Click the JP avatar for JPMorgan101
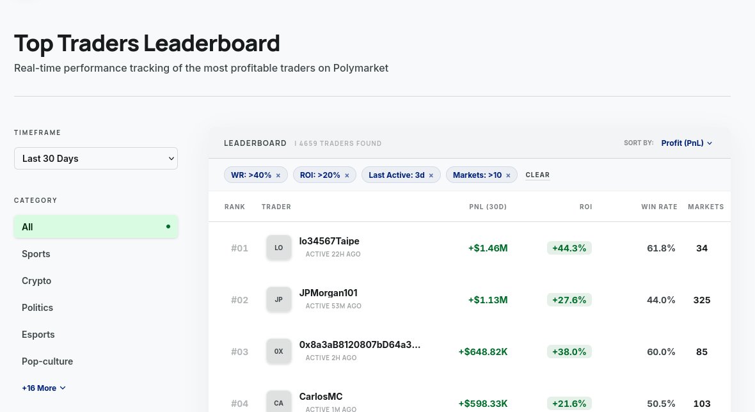Screen dimensions: 755x412 pos(279,299)
